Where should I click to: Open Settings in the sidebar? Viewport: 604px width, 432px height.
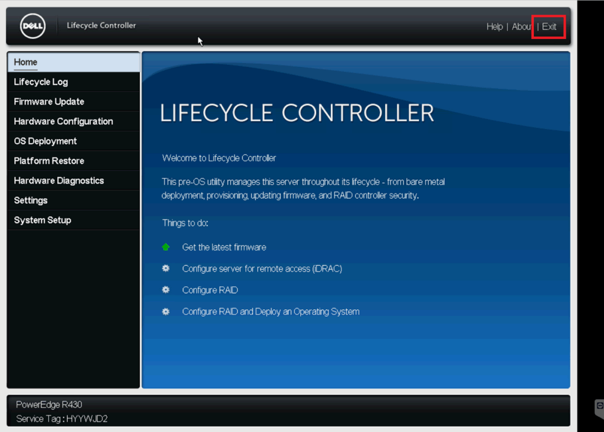pyautogui.click(x=74, y=200)
